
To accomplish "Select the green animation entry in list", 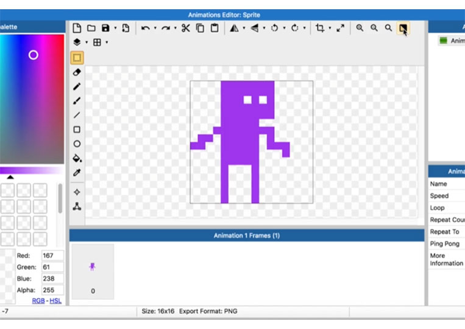I will [x=452, y=41].
